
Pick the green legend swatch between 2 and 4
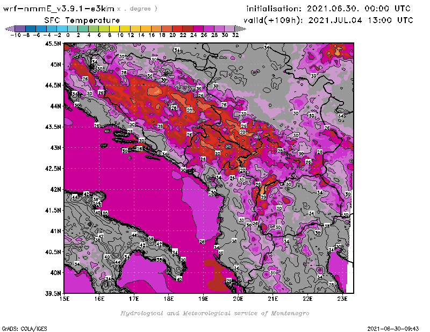83,28
